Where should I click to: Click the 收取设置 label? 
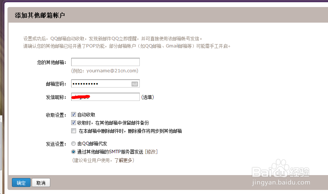click(x=56, y=115)
